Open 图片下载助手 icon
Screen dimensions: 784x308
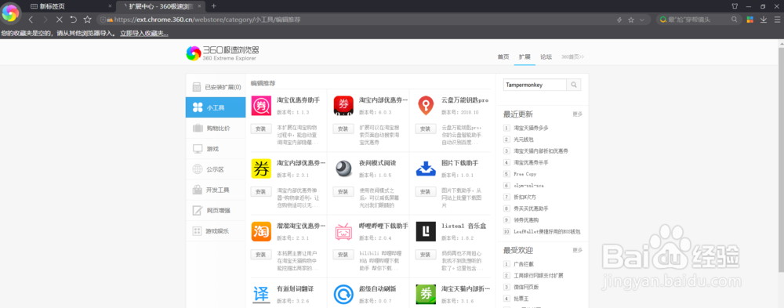point(426,168)
